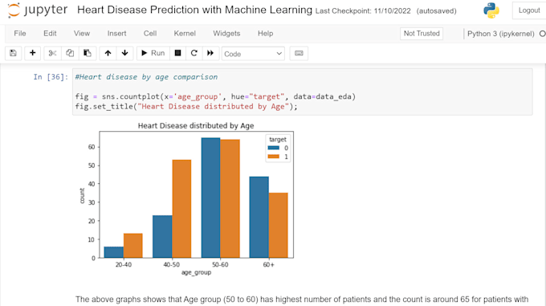Click the Not Trusted button
Screen dimensions: 546x306
pos(422,34)
